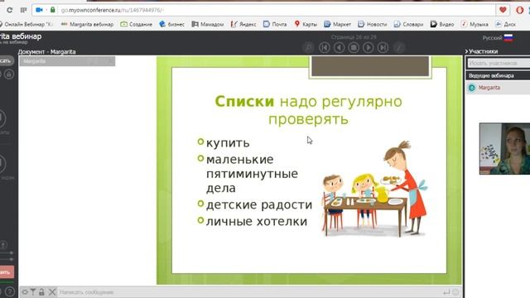The image size is (530, 298).
Task: Click the 'Страница 26 из 29' page indicator
Action: click(x=354, y=37)
